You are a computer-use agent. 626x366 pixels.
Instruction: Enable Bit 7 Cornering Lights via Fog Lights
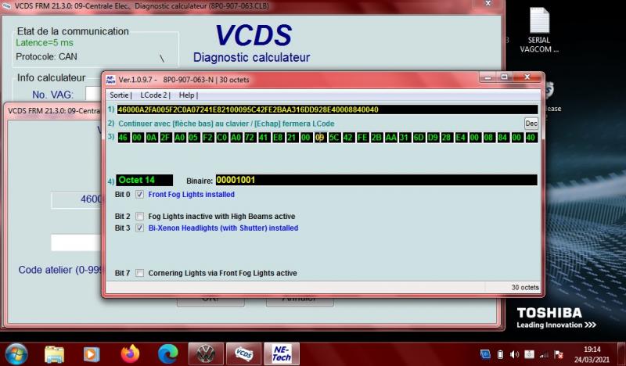139,273
